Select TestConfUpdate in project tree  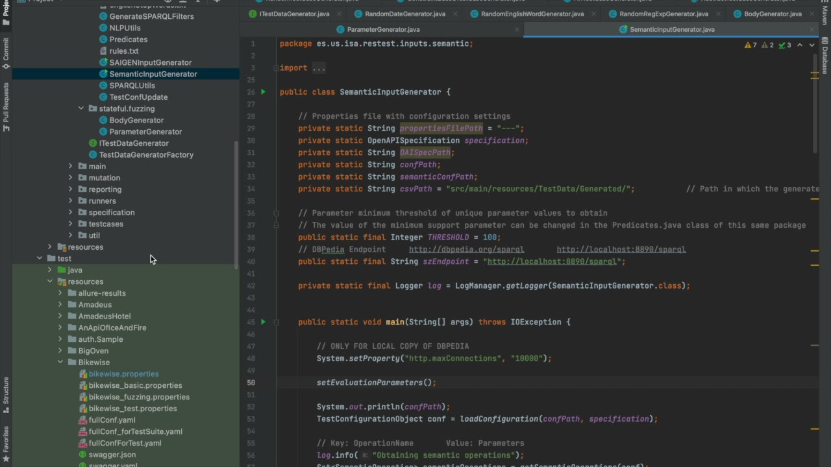138,97
